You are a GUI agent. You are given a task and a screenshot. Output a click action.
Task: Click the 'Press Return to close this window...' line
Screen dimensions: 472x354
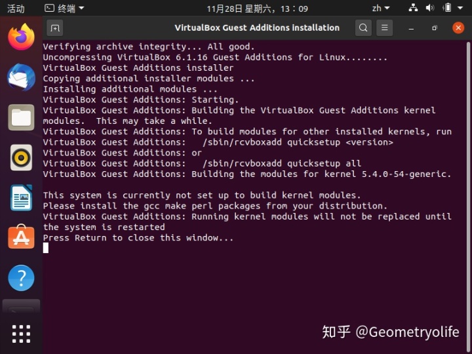(x=138, y=238)
